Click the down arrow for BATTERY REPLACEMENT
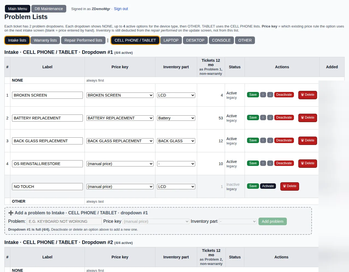 (270, 118)
